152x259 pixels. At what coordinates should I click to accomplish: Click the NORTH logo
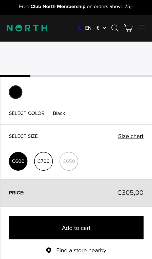point(27,28)
